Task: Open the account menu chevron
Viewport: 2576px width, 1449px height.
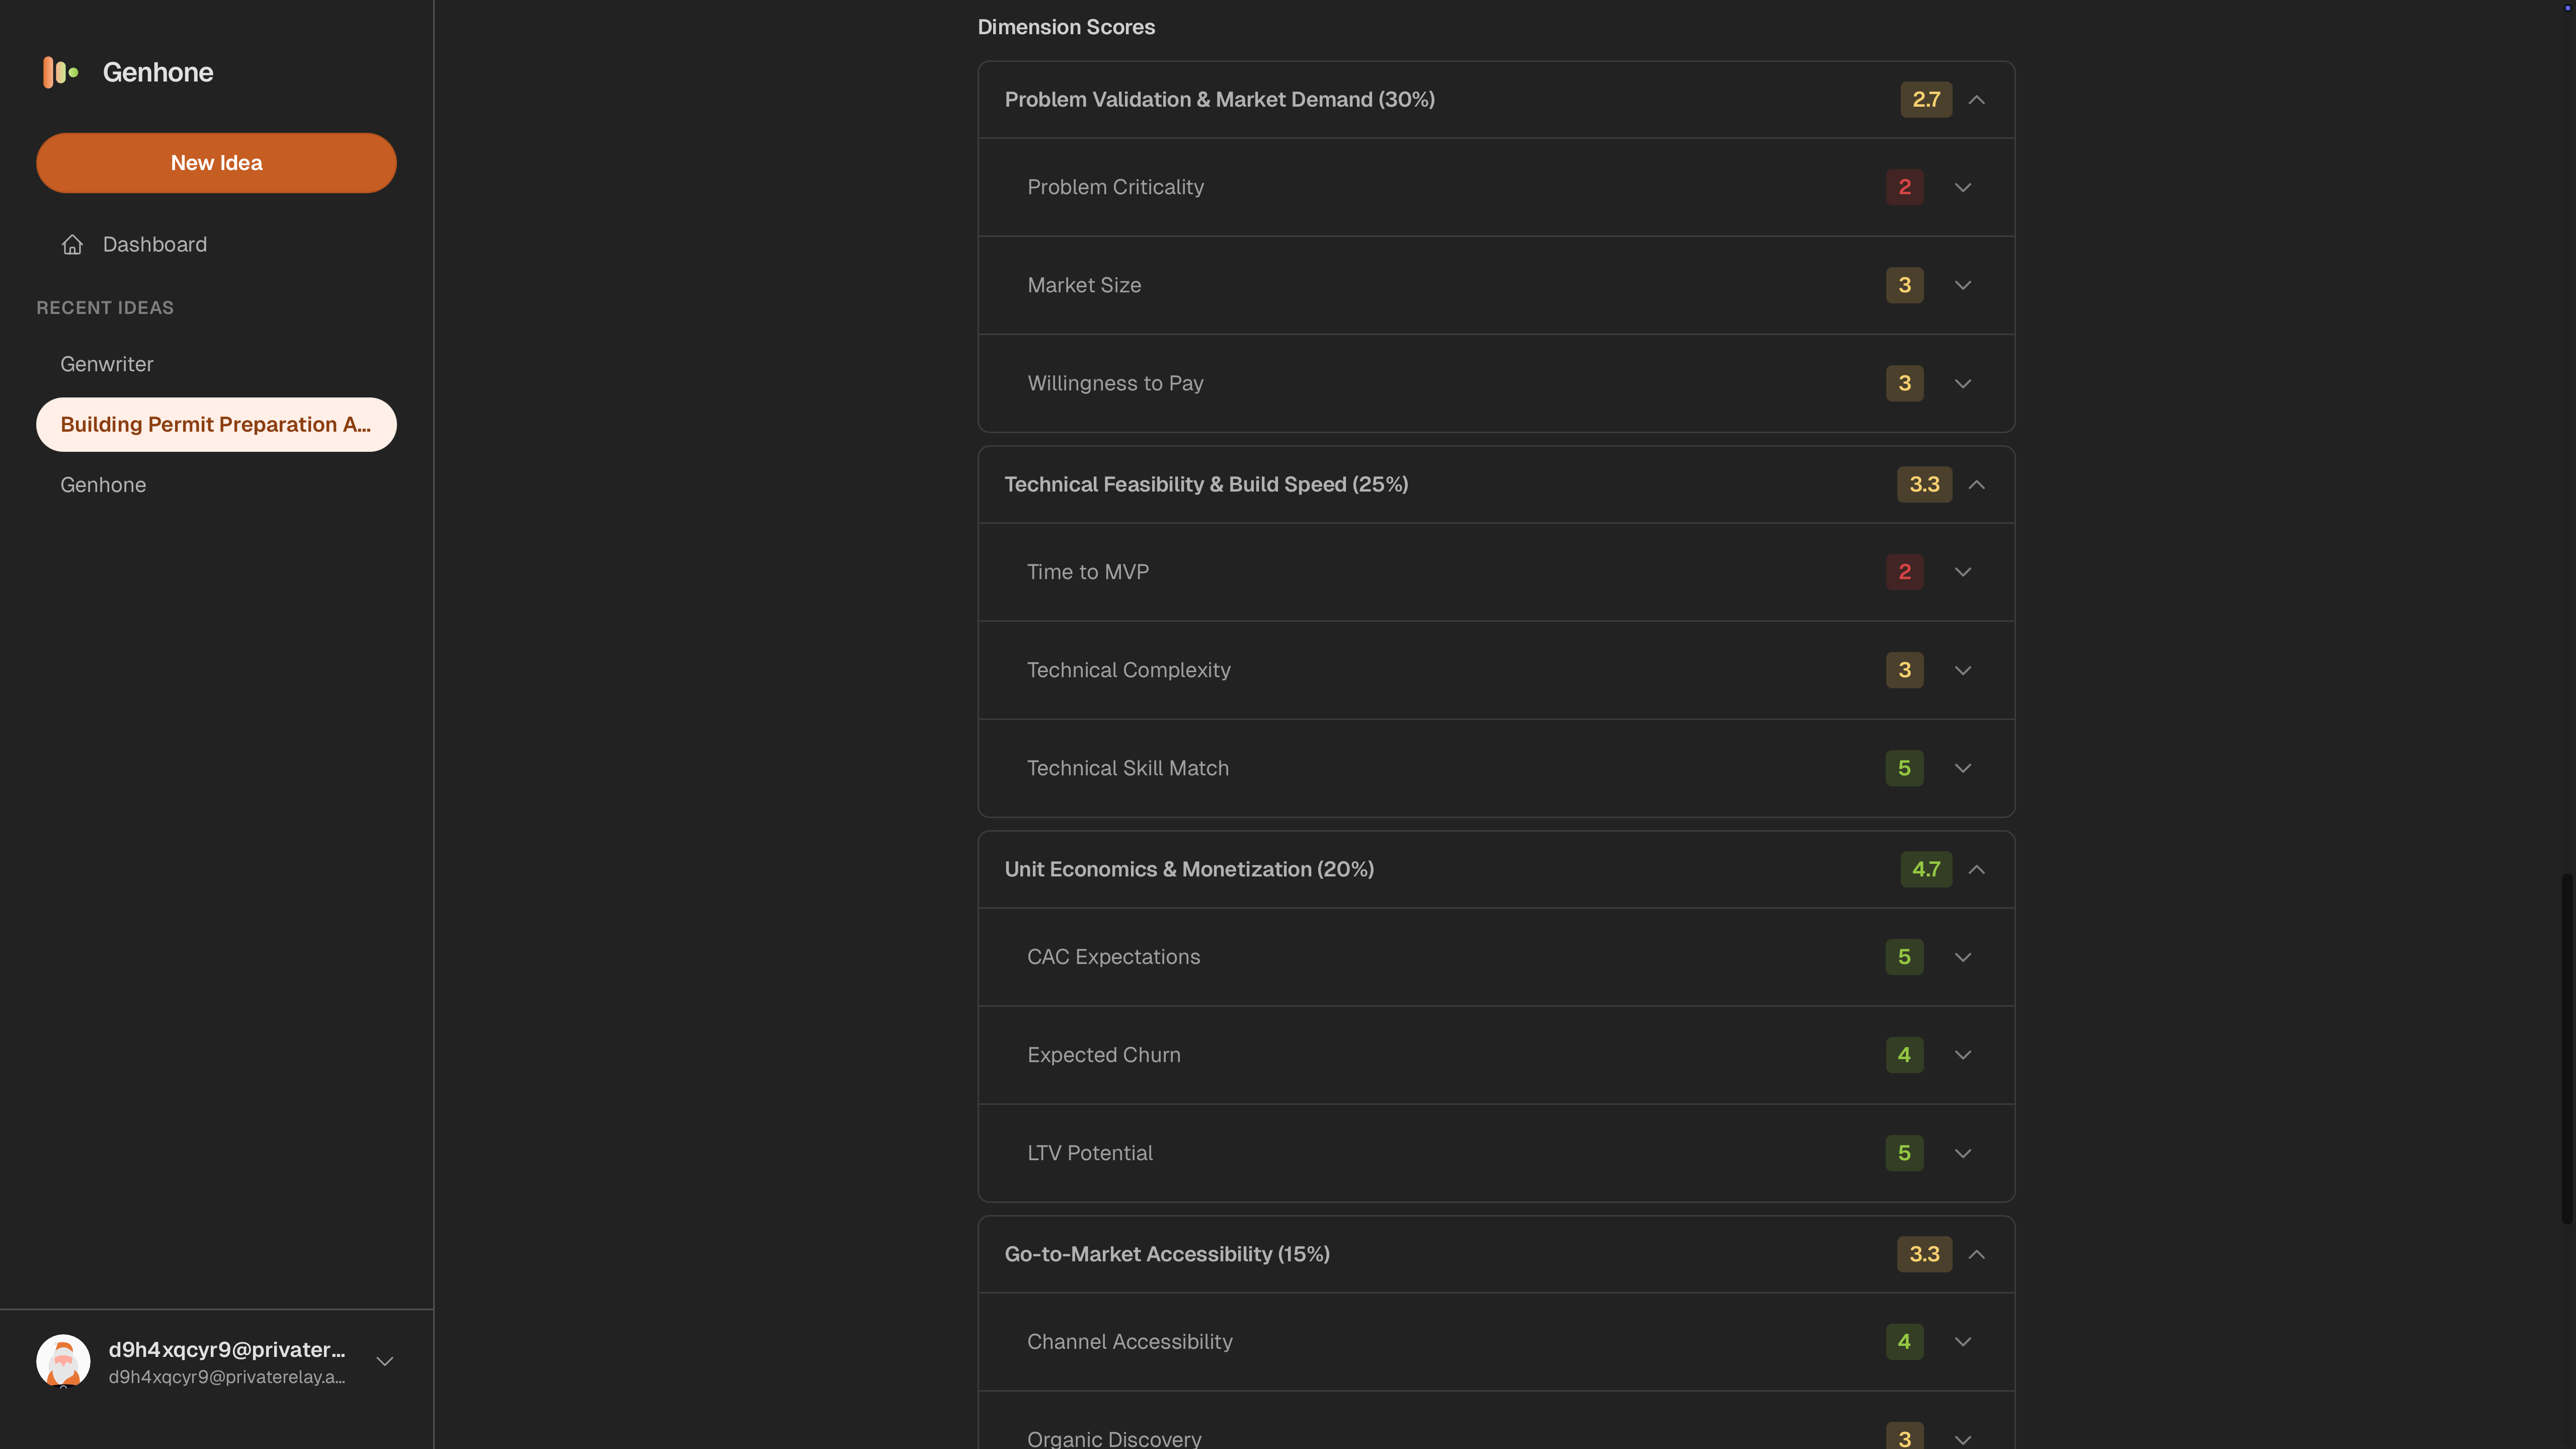Action: click(x=385, y=1361)
